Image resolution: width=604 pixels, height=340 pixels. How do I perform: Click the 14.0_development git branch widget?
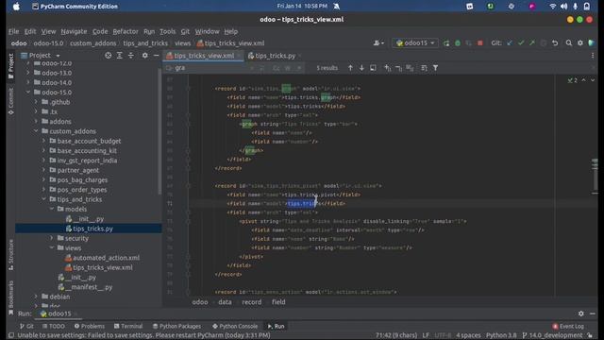553,335
